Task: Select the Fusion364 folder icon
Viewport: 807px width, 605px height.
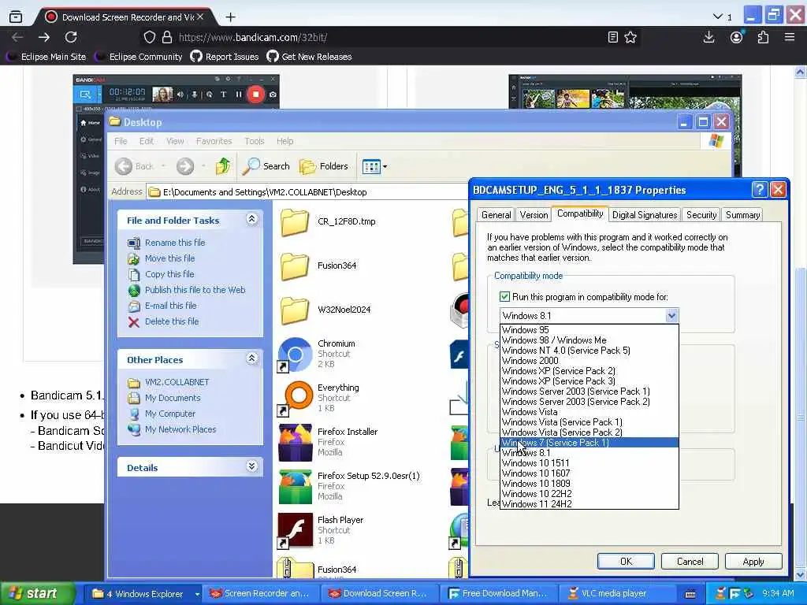Action: [x=295, y=266]
